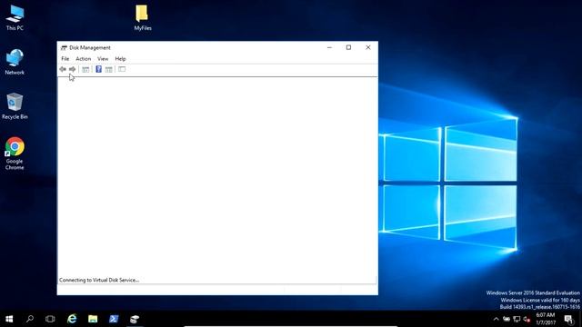Open the View menu
The image size is (582, 327).
[103, 58]
